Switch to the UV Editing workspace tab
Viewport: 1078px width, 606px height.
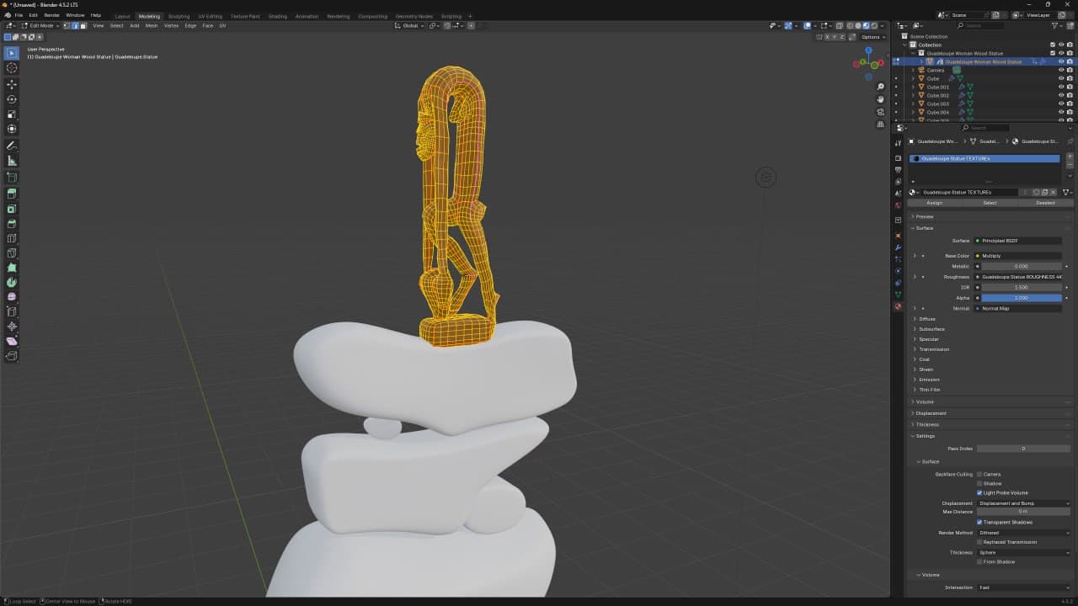click(210, 16)
